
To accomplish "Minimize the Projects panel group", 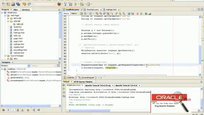I will click(x=59, y=10).
